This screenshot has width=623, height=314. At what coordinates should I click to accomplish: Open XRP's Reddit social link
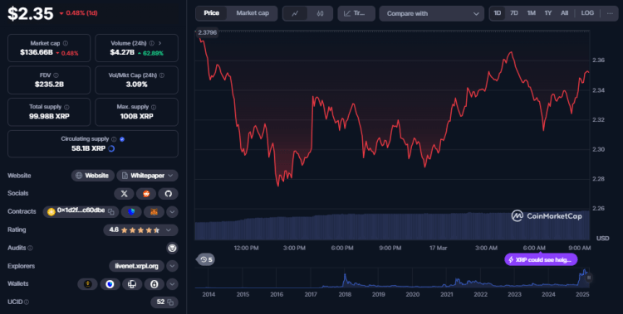tap(146, 194)
